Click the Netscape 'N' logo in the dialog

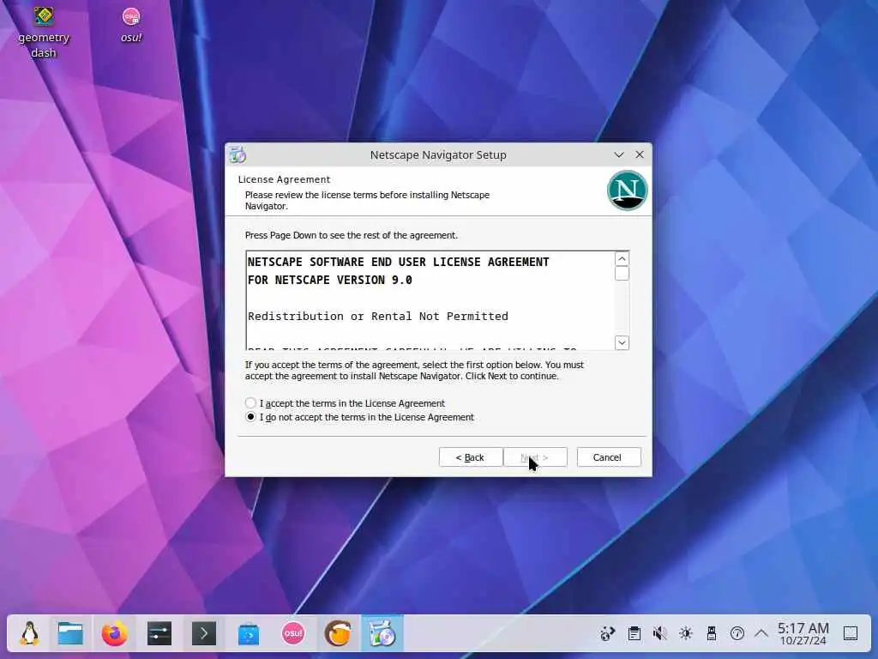627,190
